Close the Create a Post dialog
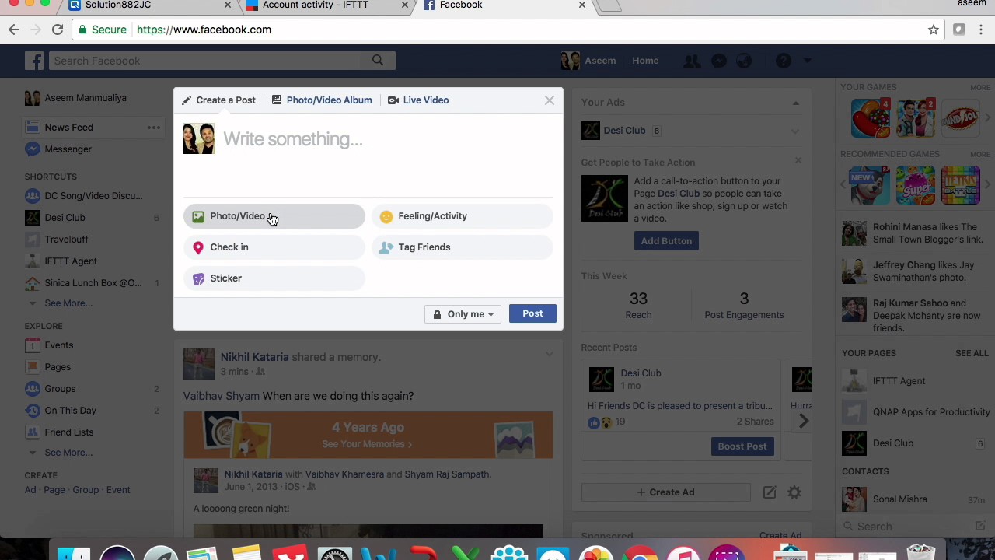The height and width of the screenshot is (560, 995). [550, 100]
